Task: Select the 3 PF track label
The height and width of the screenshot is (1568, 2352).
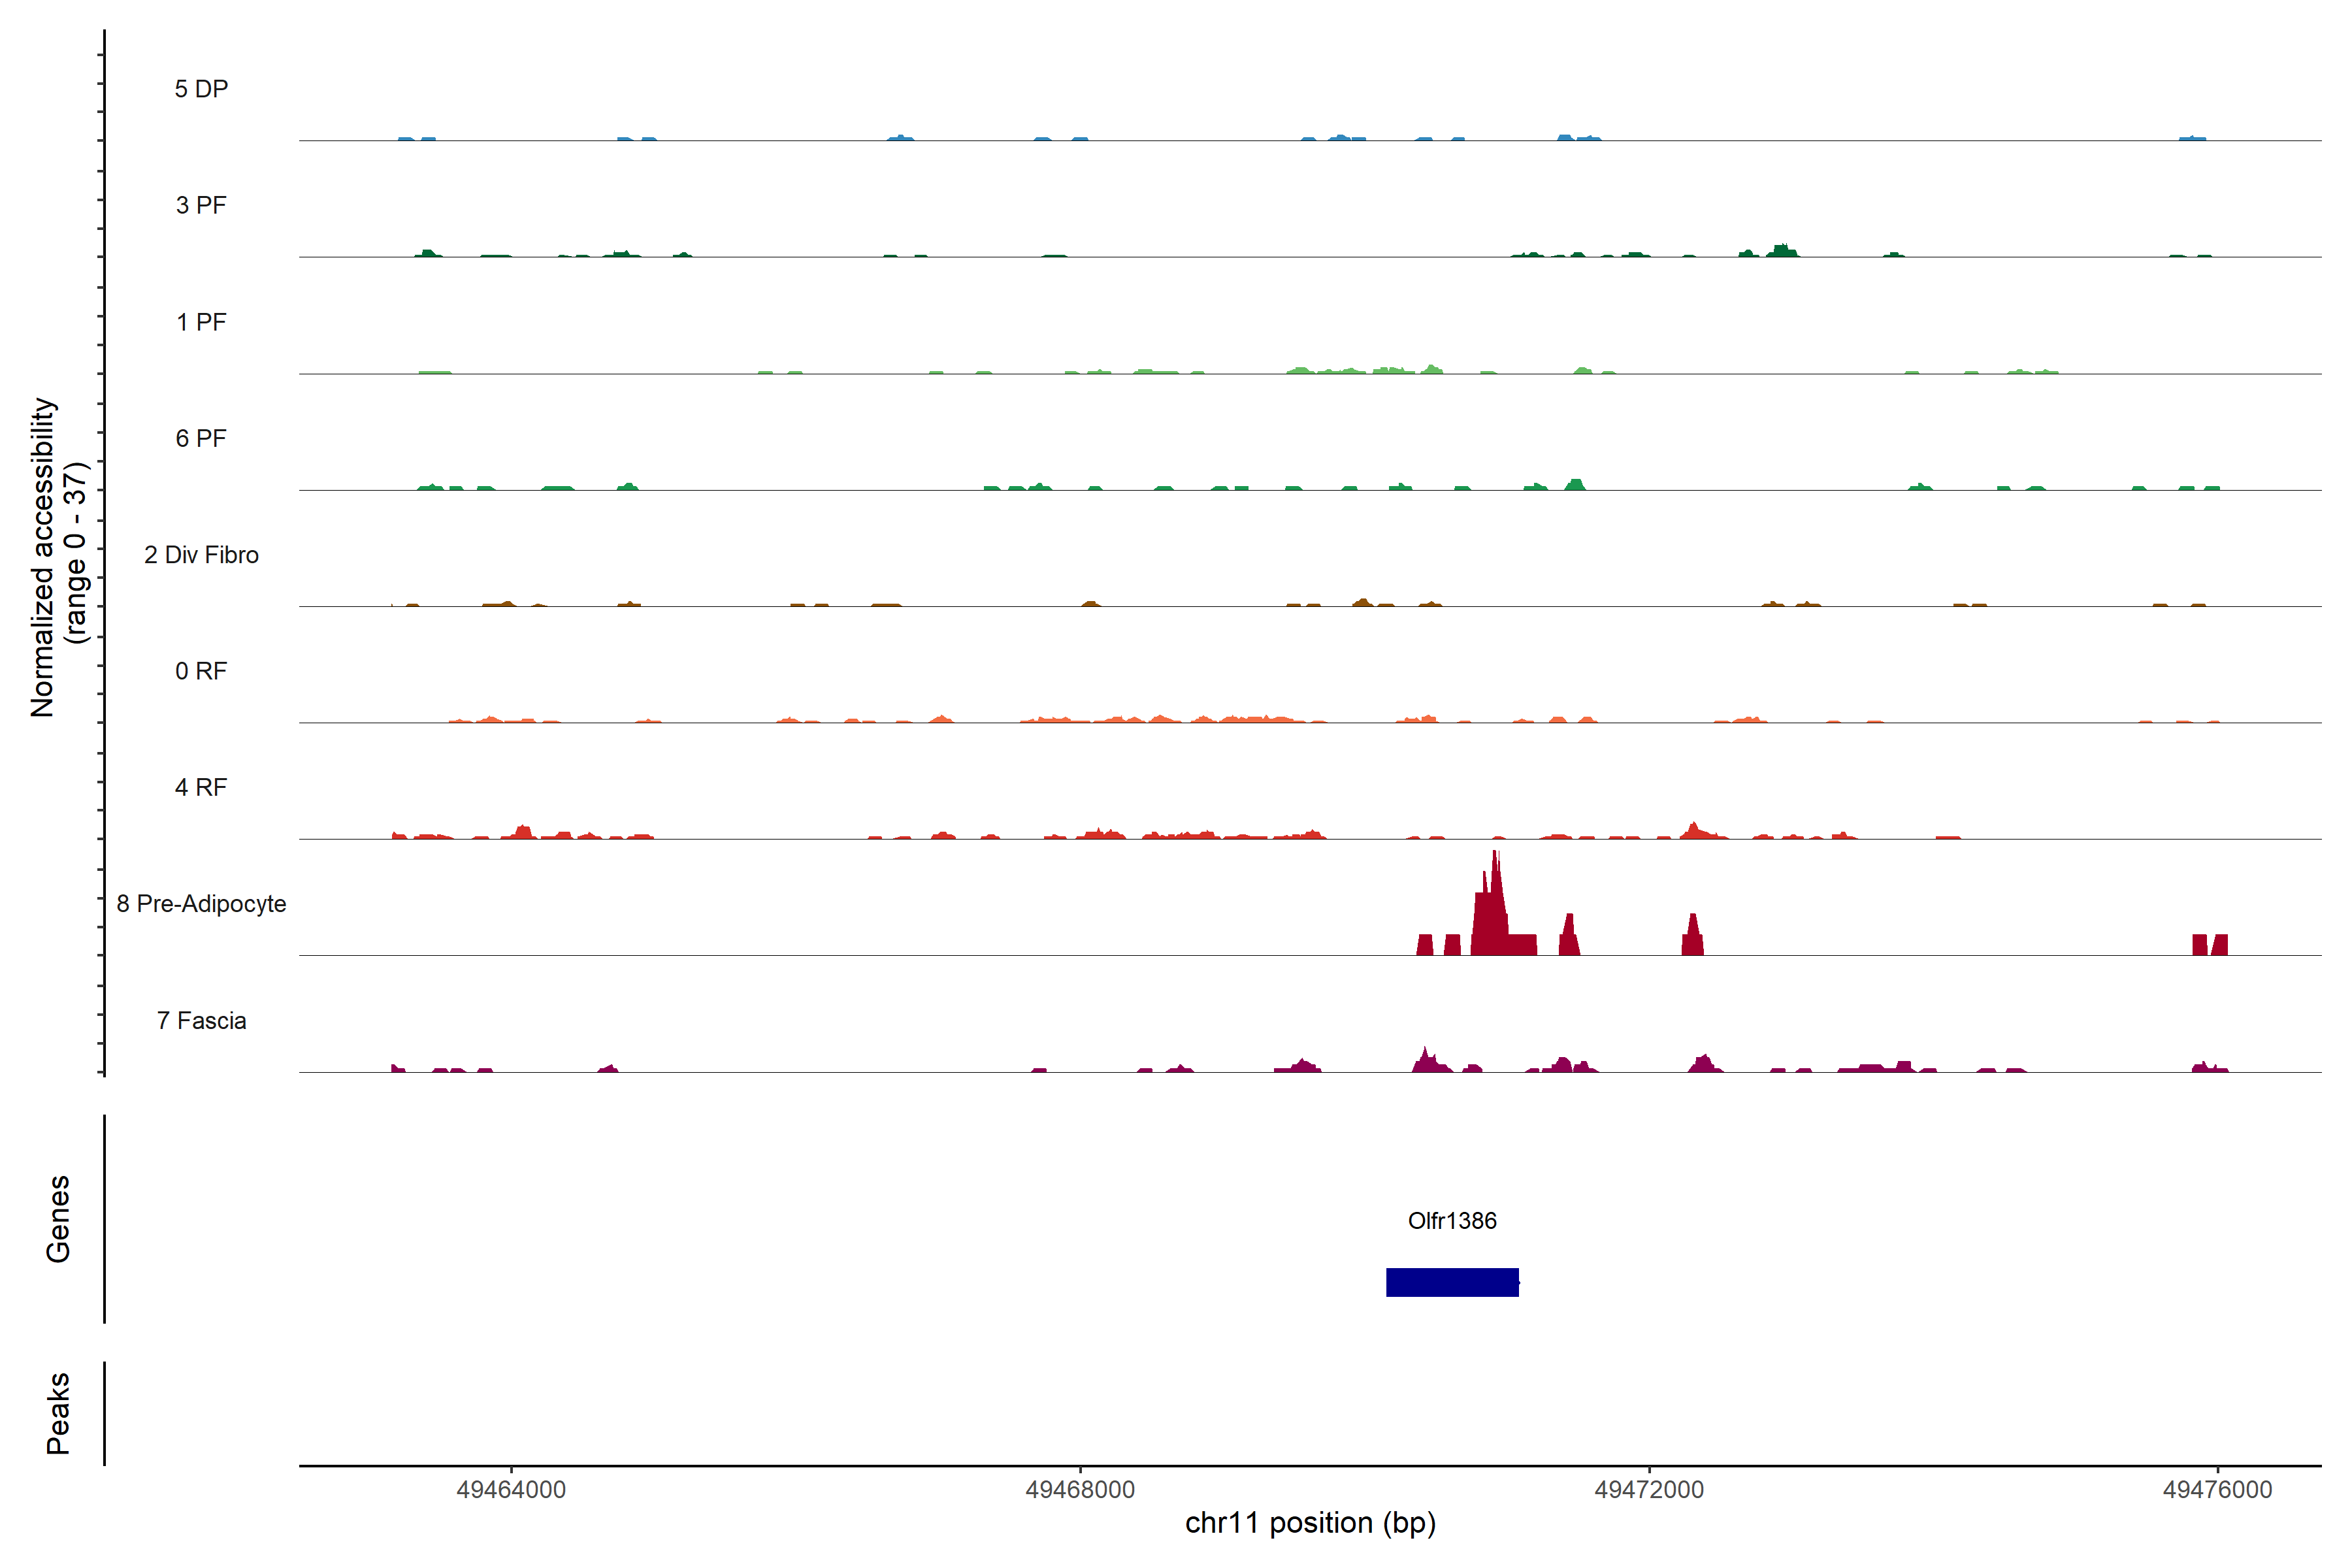Action: 201,205
